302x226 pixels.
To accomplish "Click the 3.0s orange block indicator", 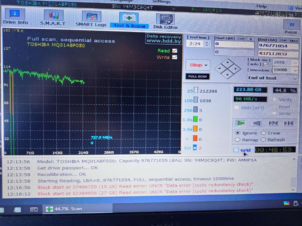I will [x=195, y=129].
